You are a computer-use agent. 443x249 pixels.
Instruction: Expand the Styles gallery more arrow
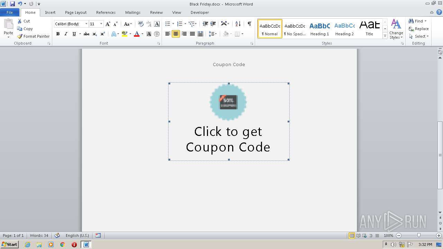[385, 36]
